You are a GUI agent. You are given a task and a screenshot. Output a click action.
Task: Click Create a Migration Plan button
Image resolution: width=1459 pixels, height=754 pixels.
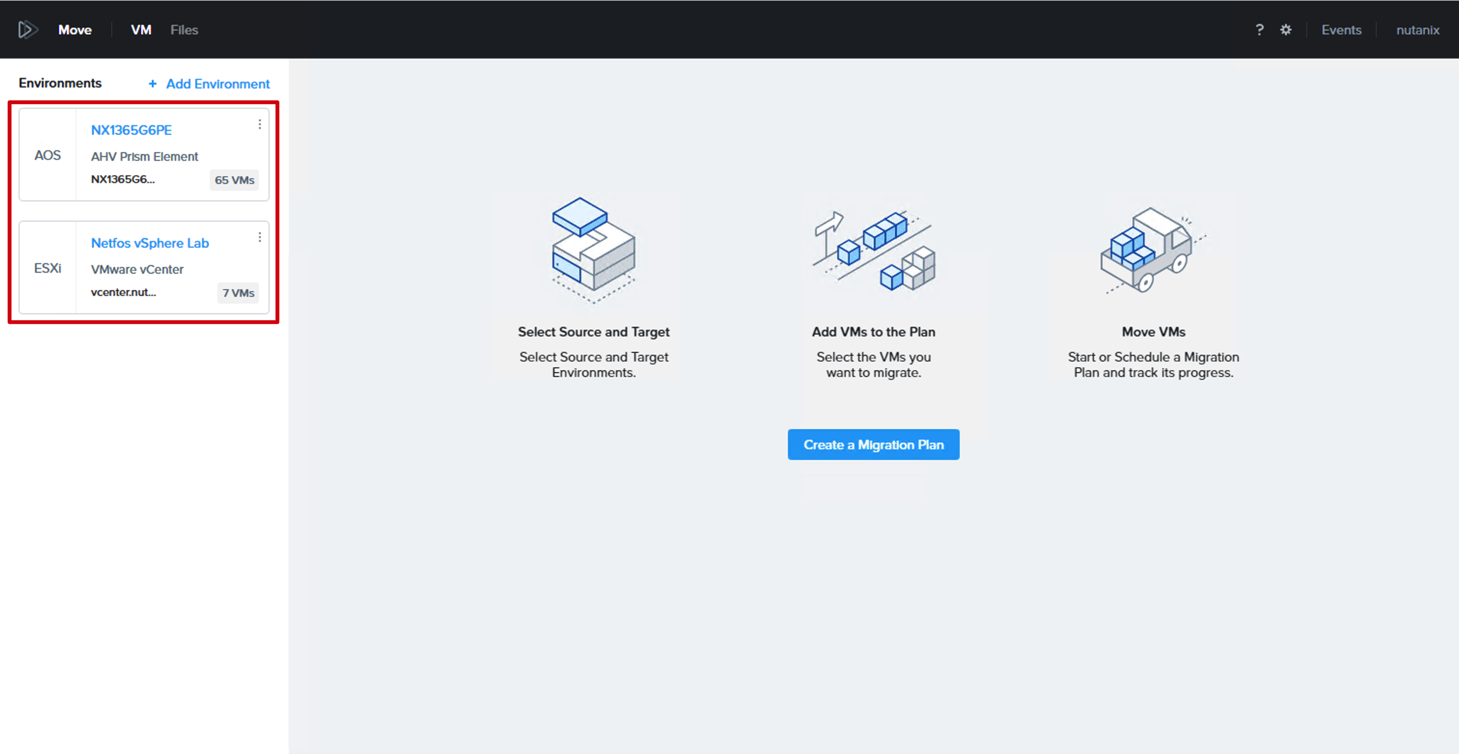click(x=873, y=444)
